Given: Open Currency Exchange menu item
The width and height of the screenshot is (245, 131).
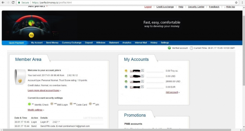Looking at the screenshot, I should pos(72,43).
